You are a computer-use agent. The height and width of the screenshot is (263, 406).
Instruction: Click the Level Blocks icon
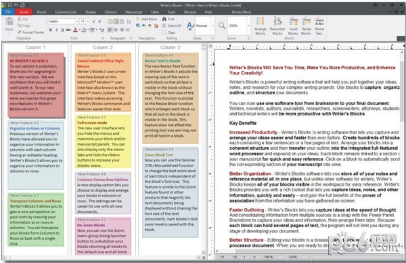(x=293, y=21)
